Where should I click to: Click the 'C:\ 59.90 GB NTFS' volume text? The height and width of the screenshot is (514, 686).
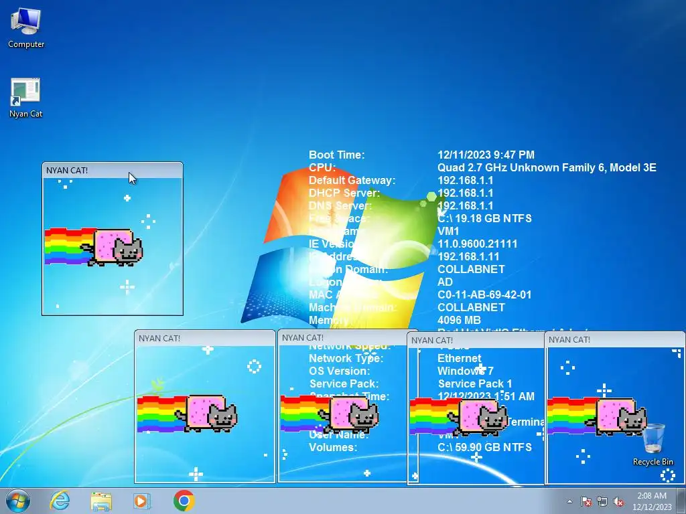pos(484,448)
